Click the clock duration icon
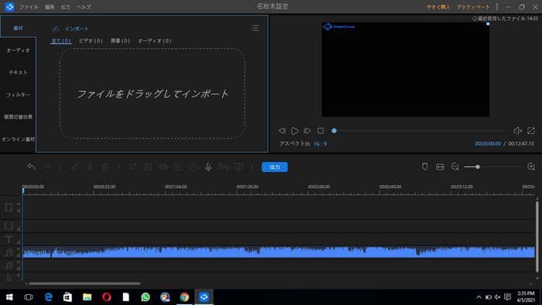The image size is (542, 305). coord(194,167)
